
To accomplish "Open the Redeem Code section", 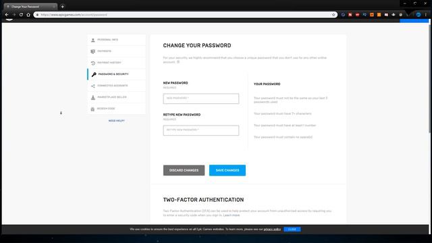I will point(117,109).
